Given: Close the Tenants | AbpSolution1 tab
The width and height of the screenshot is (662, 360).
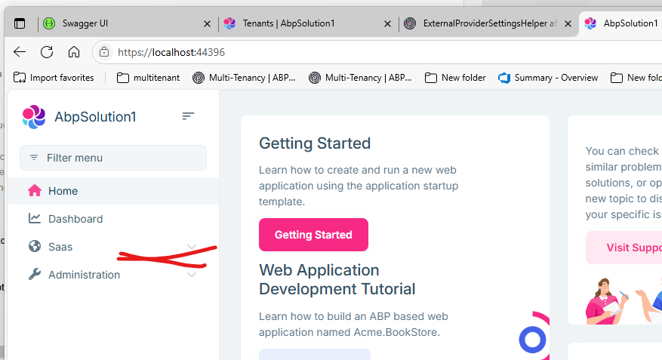Looking at the screenshot, I should click(x=387, y=23).
